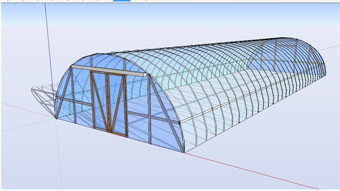
Task: Open the scene tab right of highlighted tab
Action: [138, 0]
